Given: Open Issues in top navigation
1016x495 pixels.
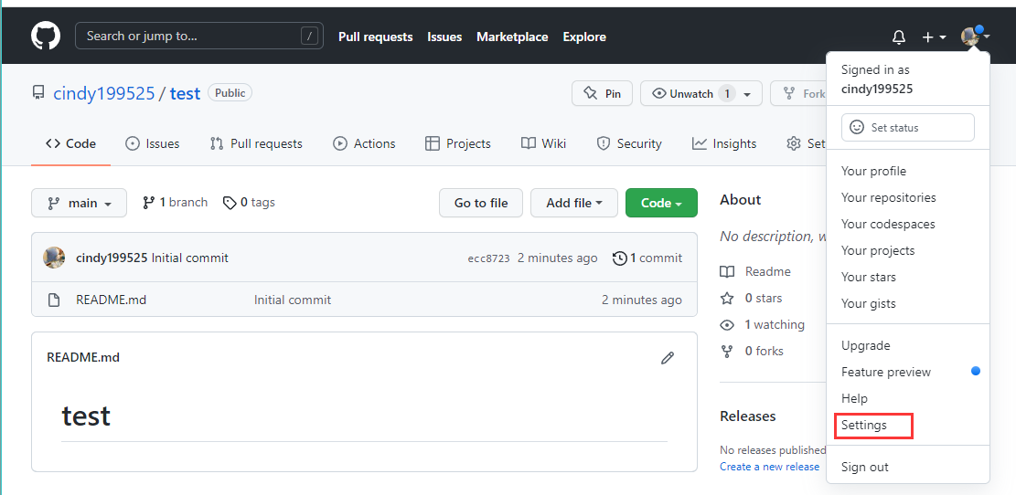Looking at the screenshot, I should [444, 37].
